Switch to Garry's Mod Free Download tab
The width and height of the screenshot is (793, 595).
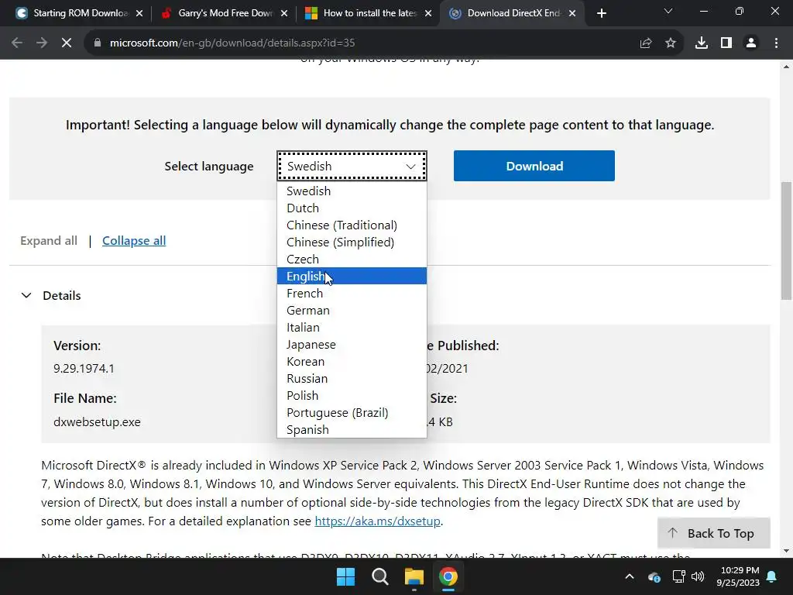[x=225, y=13]
